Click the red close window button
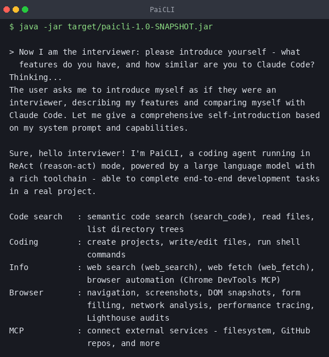This screenshot has width=329, height=357. pyautogui.click(x=7, y=10)
